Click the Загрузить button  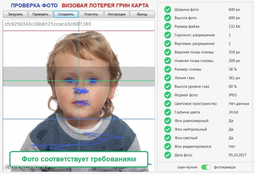[x=15, y=14]
